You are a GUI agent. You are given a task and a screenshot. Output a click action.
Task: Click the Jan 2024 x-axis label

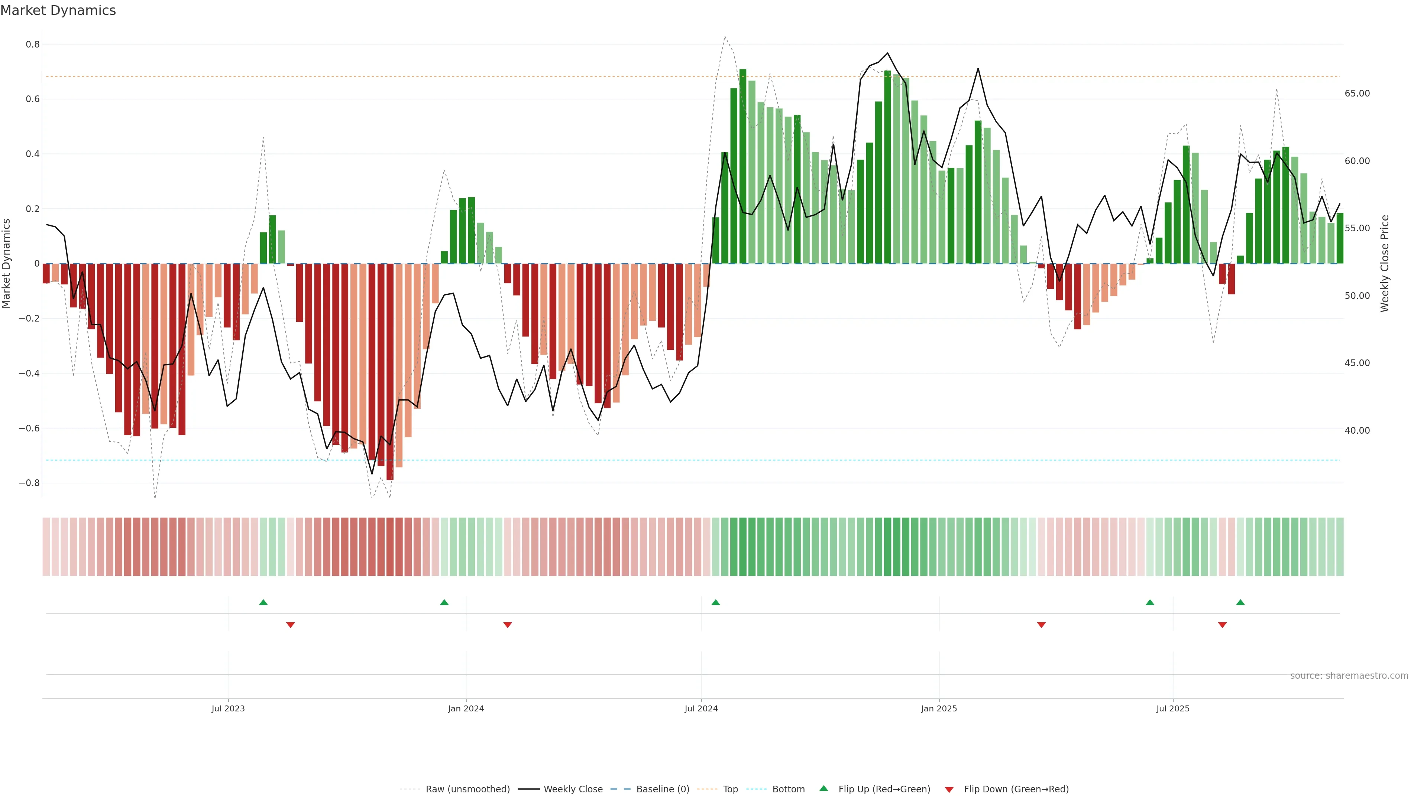[x=466, y=708]
